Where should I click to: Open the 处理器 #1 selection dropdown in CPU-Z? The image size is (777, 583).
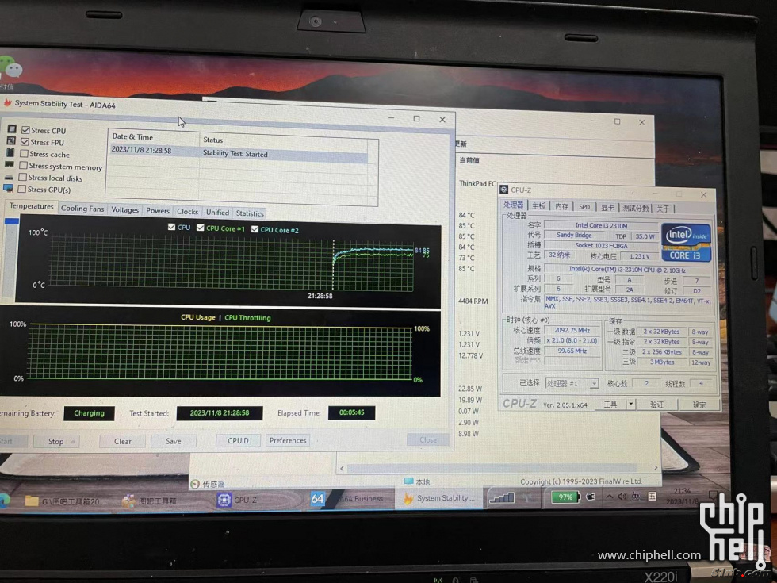click(x=572, y=383)
